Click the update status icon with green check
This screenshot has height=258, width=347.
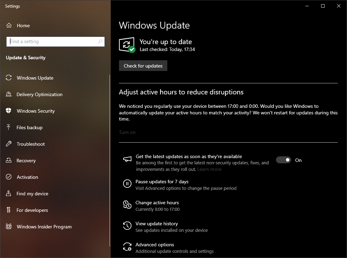click(127, 45)
